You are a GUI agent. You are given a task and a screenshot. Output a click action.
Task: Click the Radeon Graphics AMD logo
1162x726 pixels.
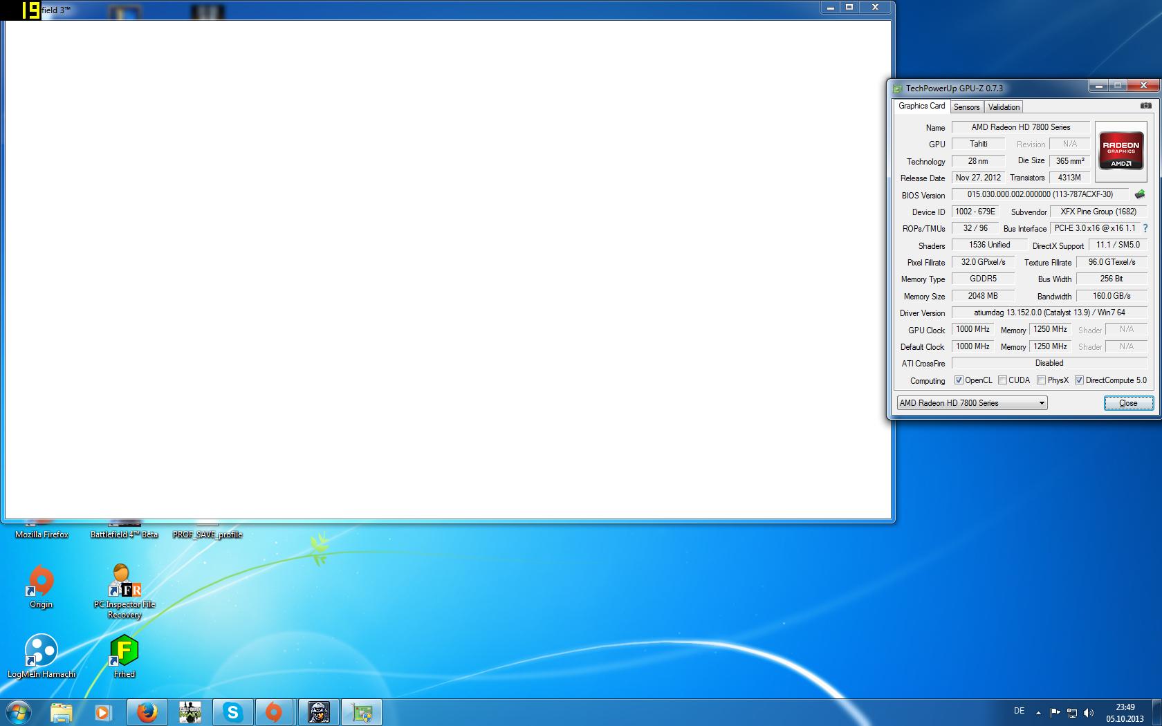click(x=1120, y=152)
